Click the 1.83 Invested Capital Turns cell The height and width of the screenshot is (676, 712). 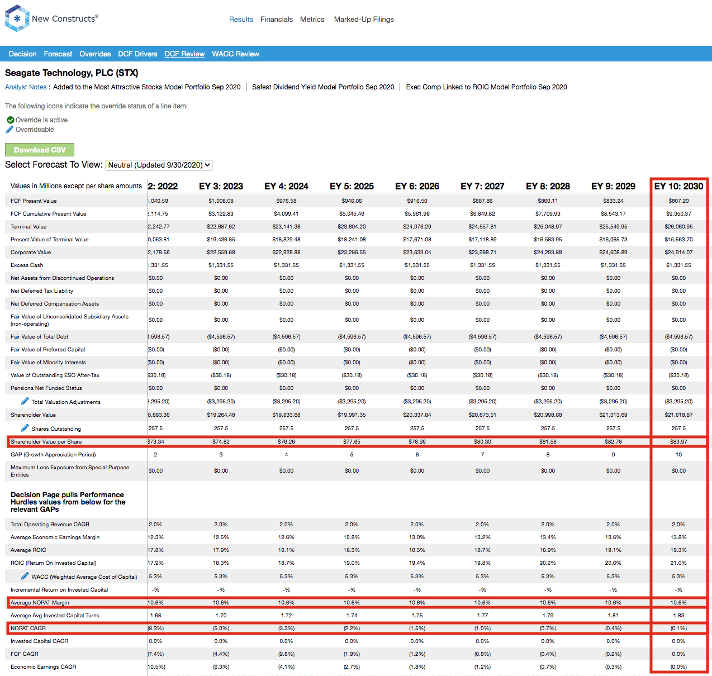pos(678,615)
